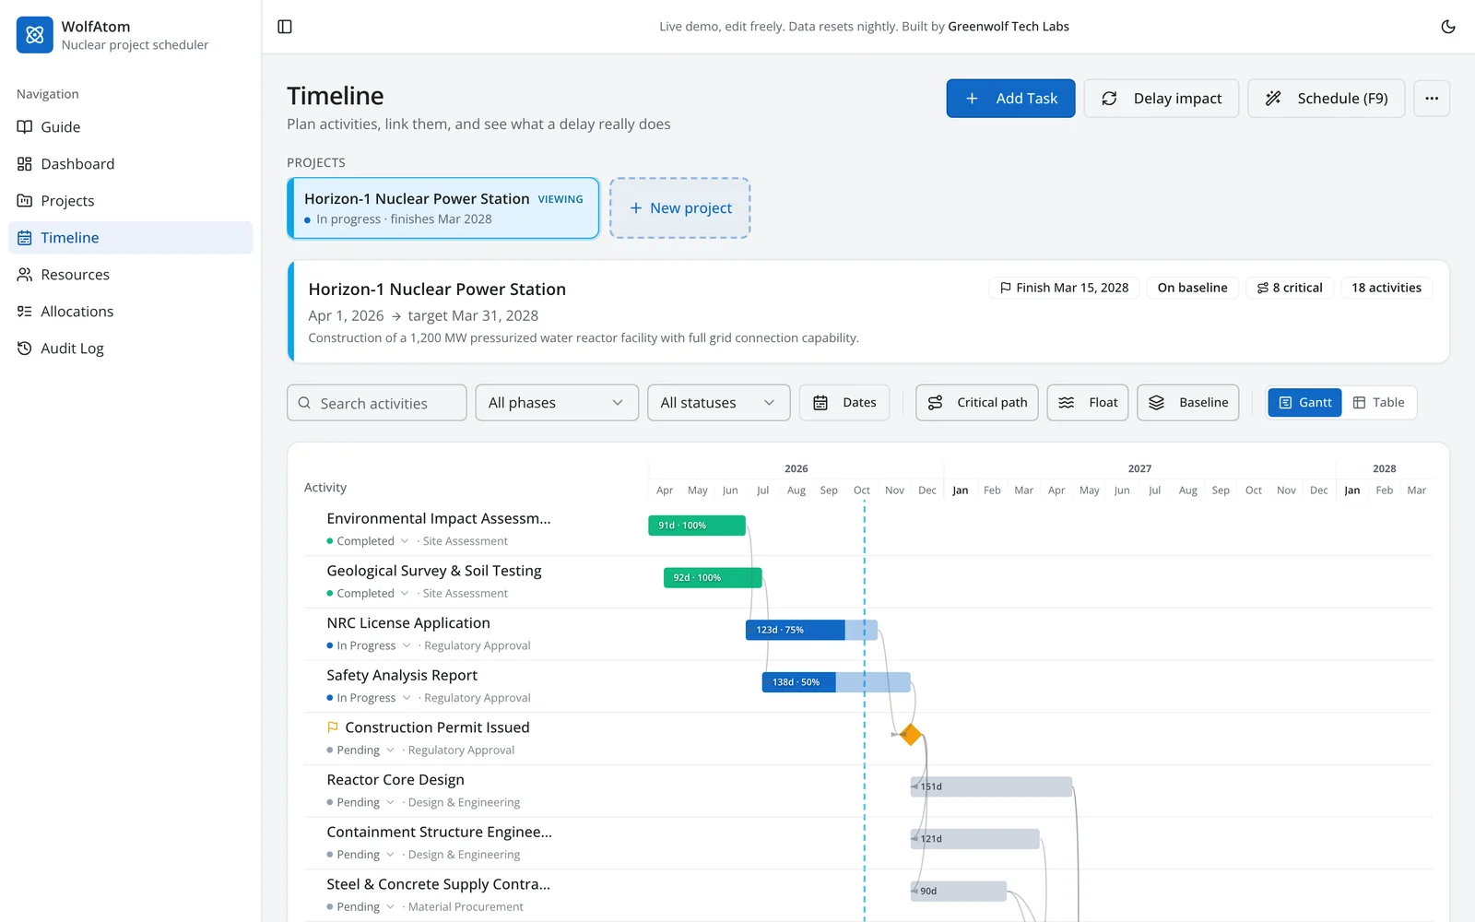Expand status dropdown for Environmental Impact Assessment
The image size is (1475, 922).
tap(405, 541)
